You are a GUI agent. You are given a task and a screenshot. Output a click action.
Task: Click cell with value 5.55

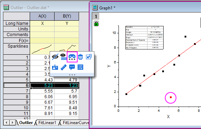coord(42,91)
